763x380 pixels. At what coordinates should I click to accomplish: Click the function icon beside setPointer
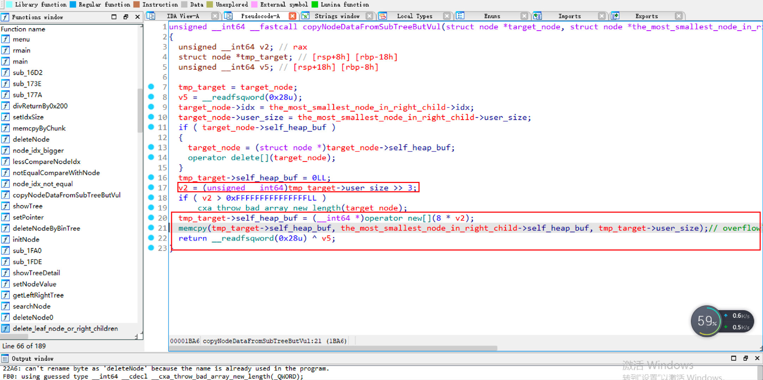click(5, 217)
